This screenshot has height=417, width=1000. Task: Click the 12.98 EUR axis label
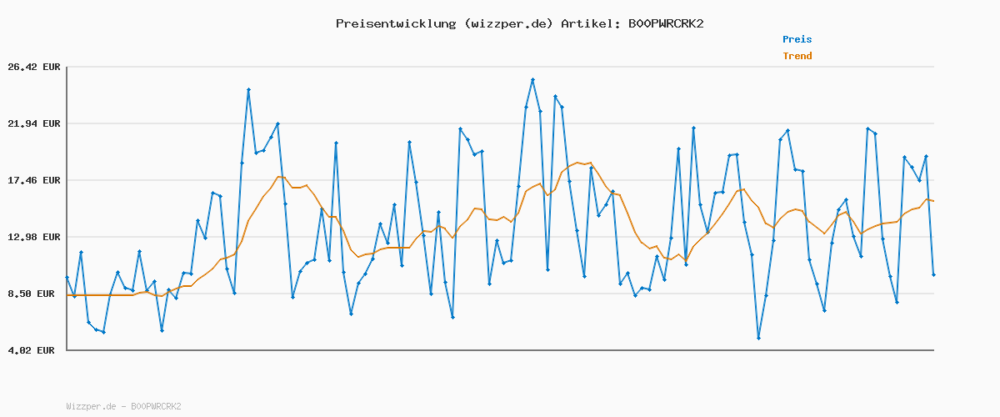[33, 238]
